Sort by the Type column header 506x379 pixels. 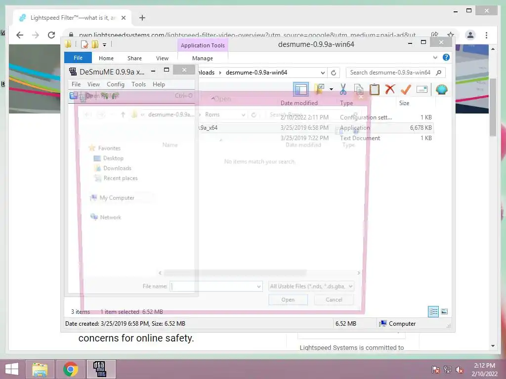coord(346,103)
